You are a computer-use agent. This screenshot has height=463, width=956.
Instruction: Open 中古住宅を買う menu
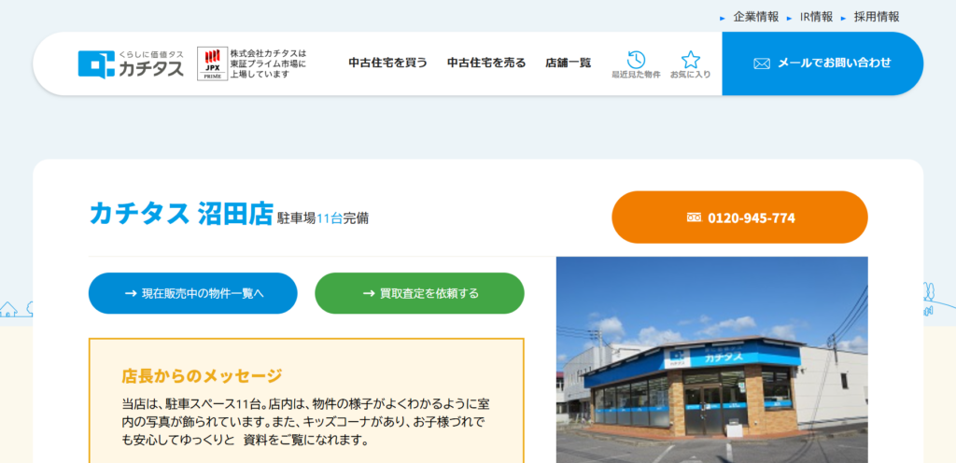pos(387,63)
